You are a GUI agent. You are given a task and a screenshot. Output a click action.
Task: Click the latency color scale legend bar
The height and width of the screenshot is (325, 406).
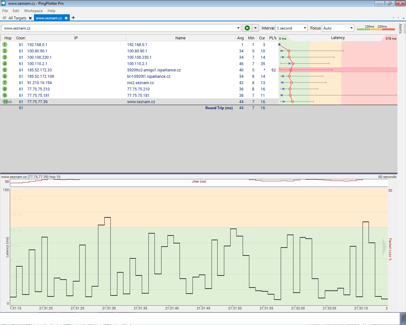click(376, 29)
